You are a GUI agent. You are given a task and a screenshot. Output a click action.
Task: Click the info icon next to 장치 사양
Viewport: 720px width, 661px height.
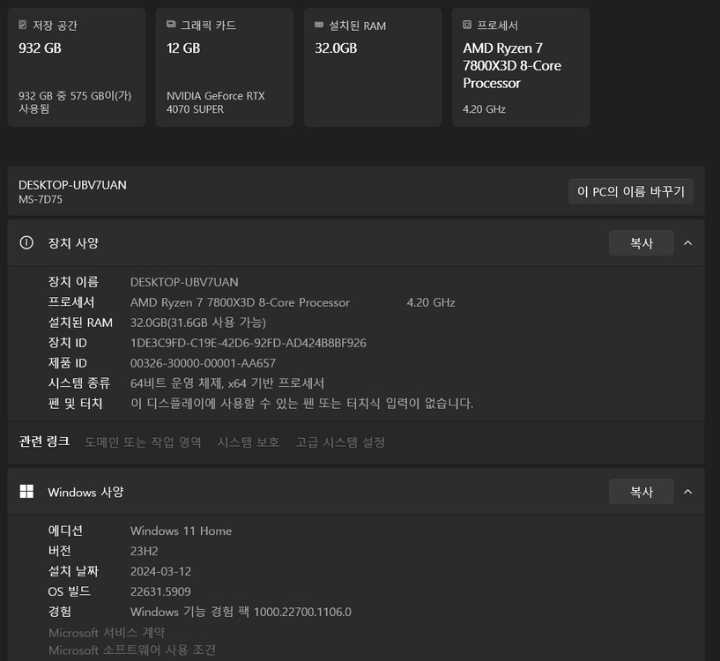point(26,242)
